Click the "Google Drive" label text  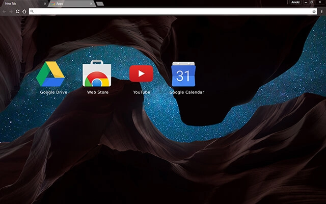tap(53, 92)
